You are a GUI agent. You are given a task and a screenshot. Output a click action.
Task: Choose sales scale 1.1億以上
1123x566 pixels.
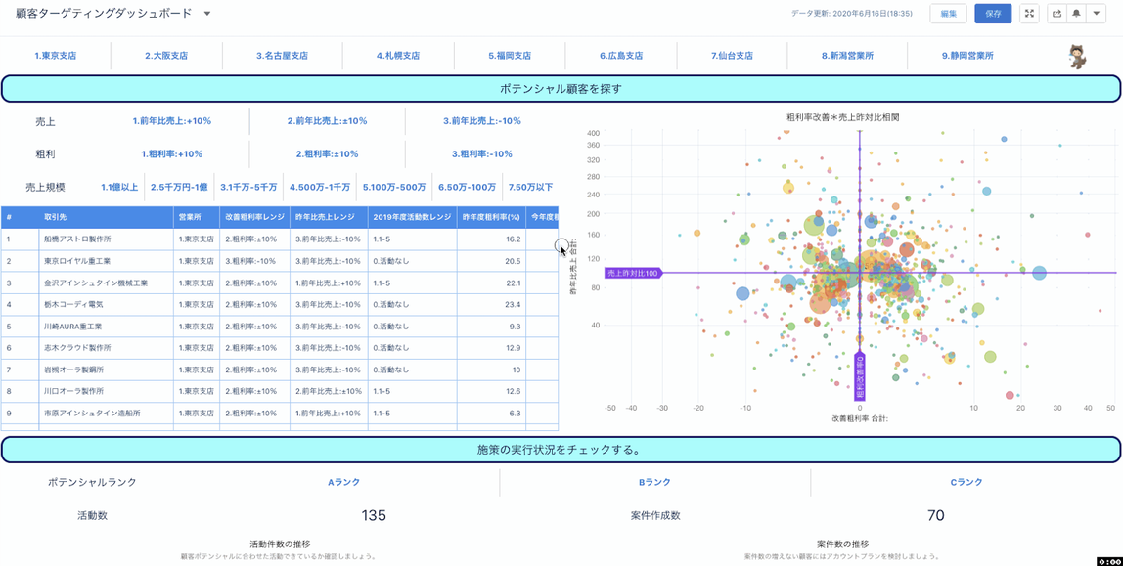(x=119, y=188)
